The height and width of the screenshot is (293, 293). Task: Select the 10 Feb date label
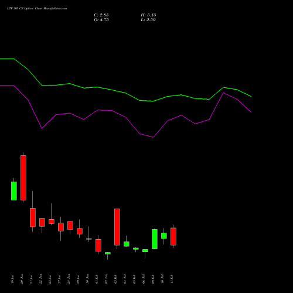[163, 279]
